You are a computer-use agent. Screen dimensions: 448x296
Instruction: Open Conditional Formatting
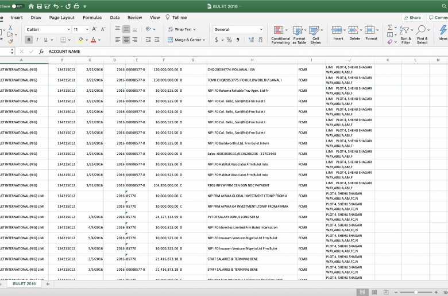pyautogui.click(x=280, y=35)
